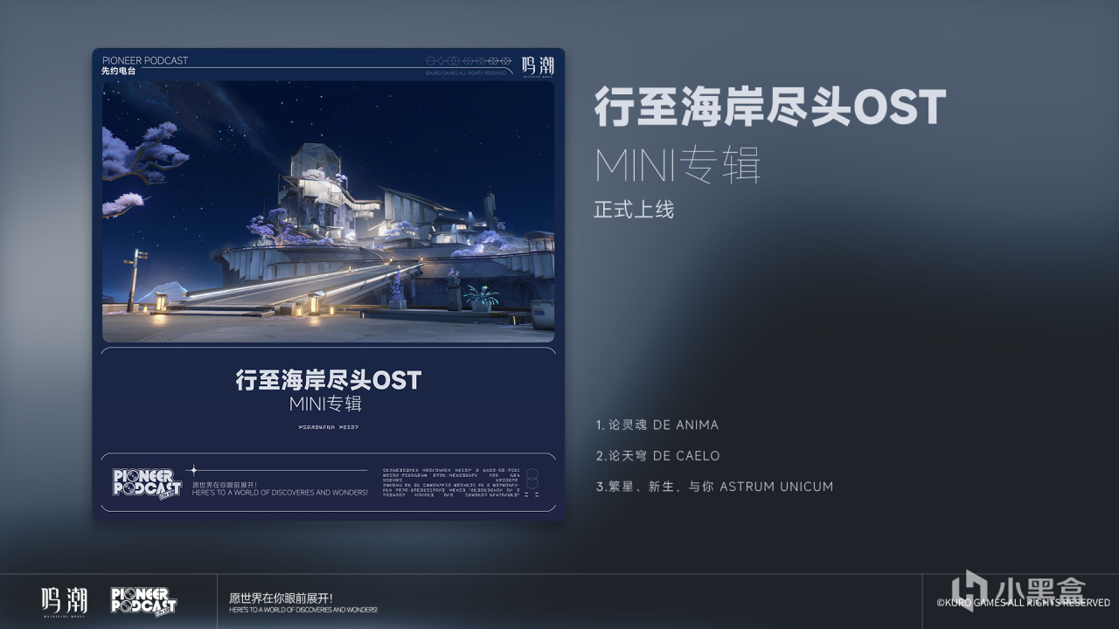
Task: Click the 愿世界在你眼前展开 slogan in bottom bar
Action: pos(281,598)
